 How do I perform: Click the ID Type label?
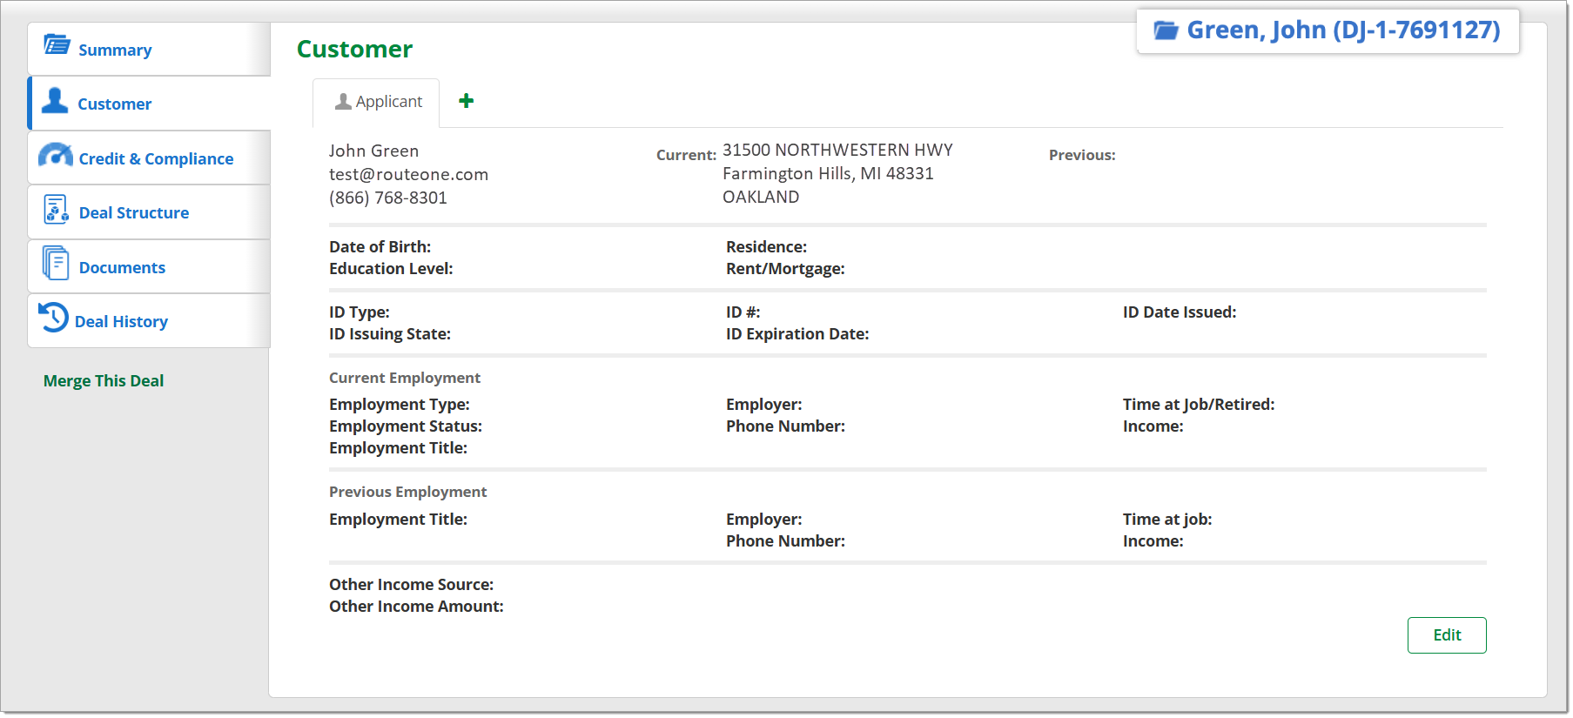pyautogui.click(x=360, y=312)
